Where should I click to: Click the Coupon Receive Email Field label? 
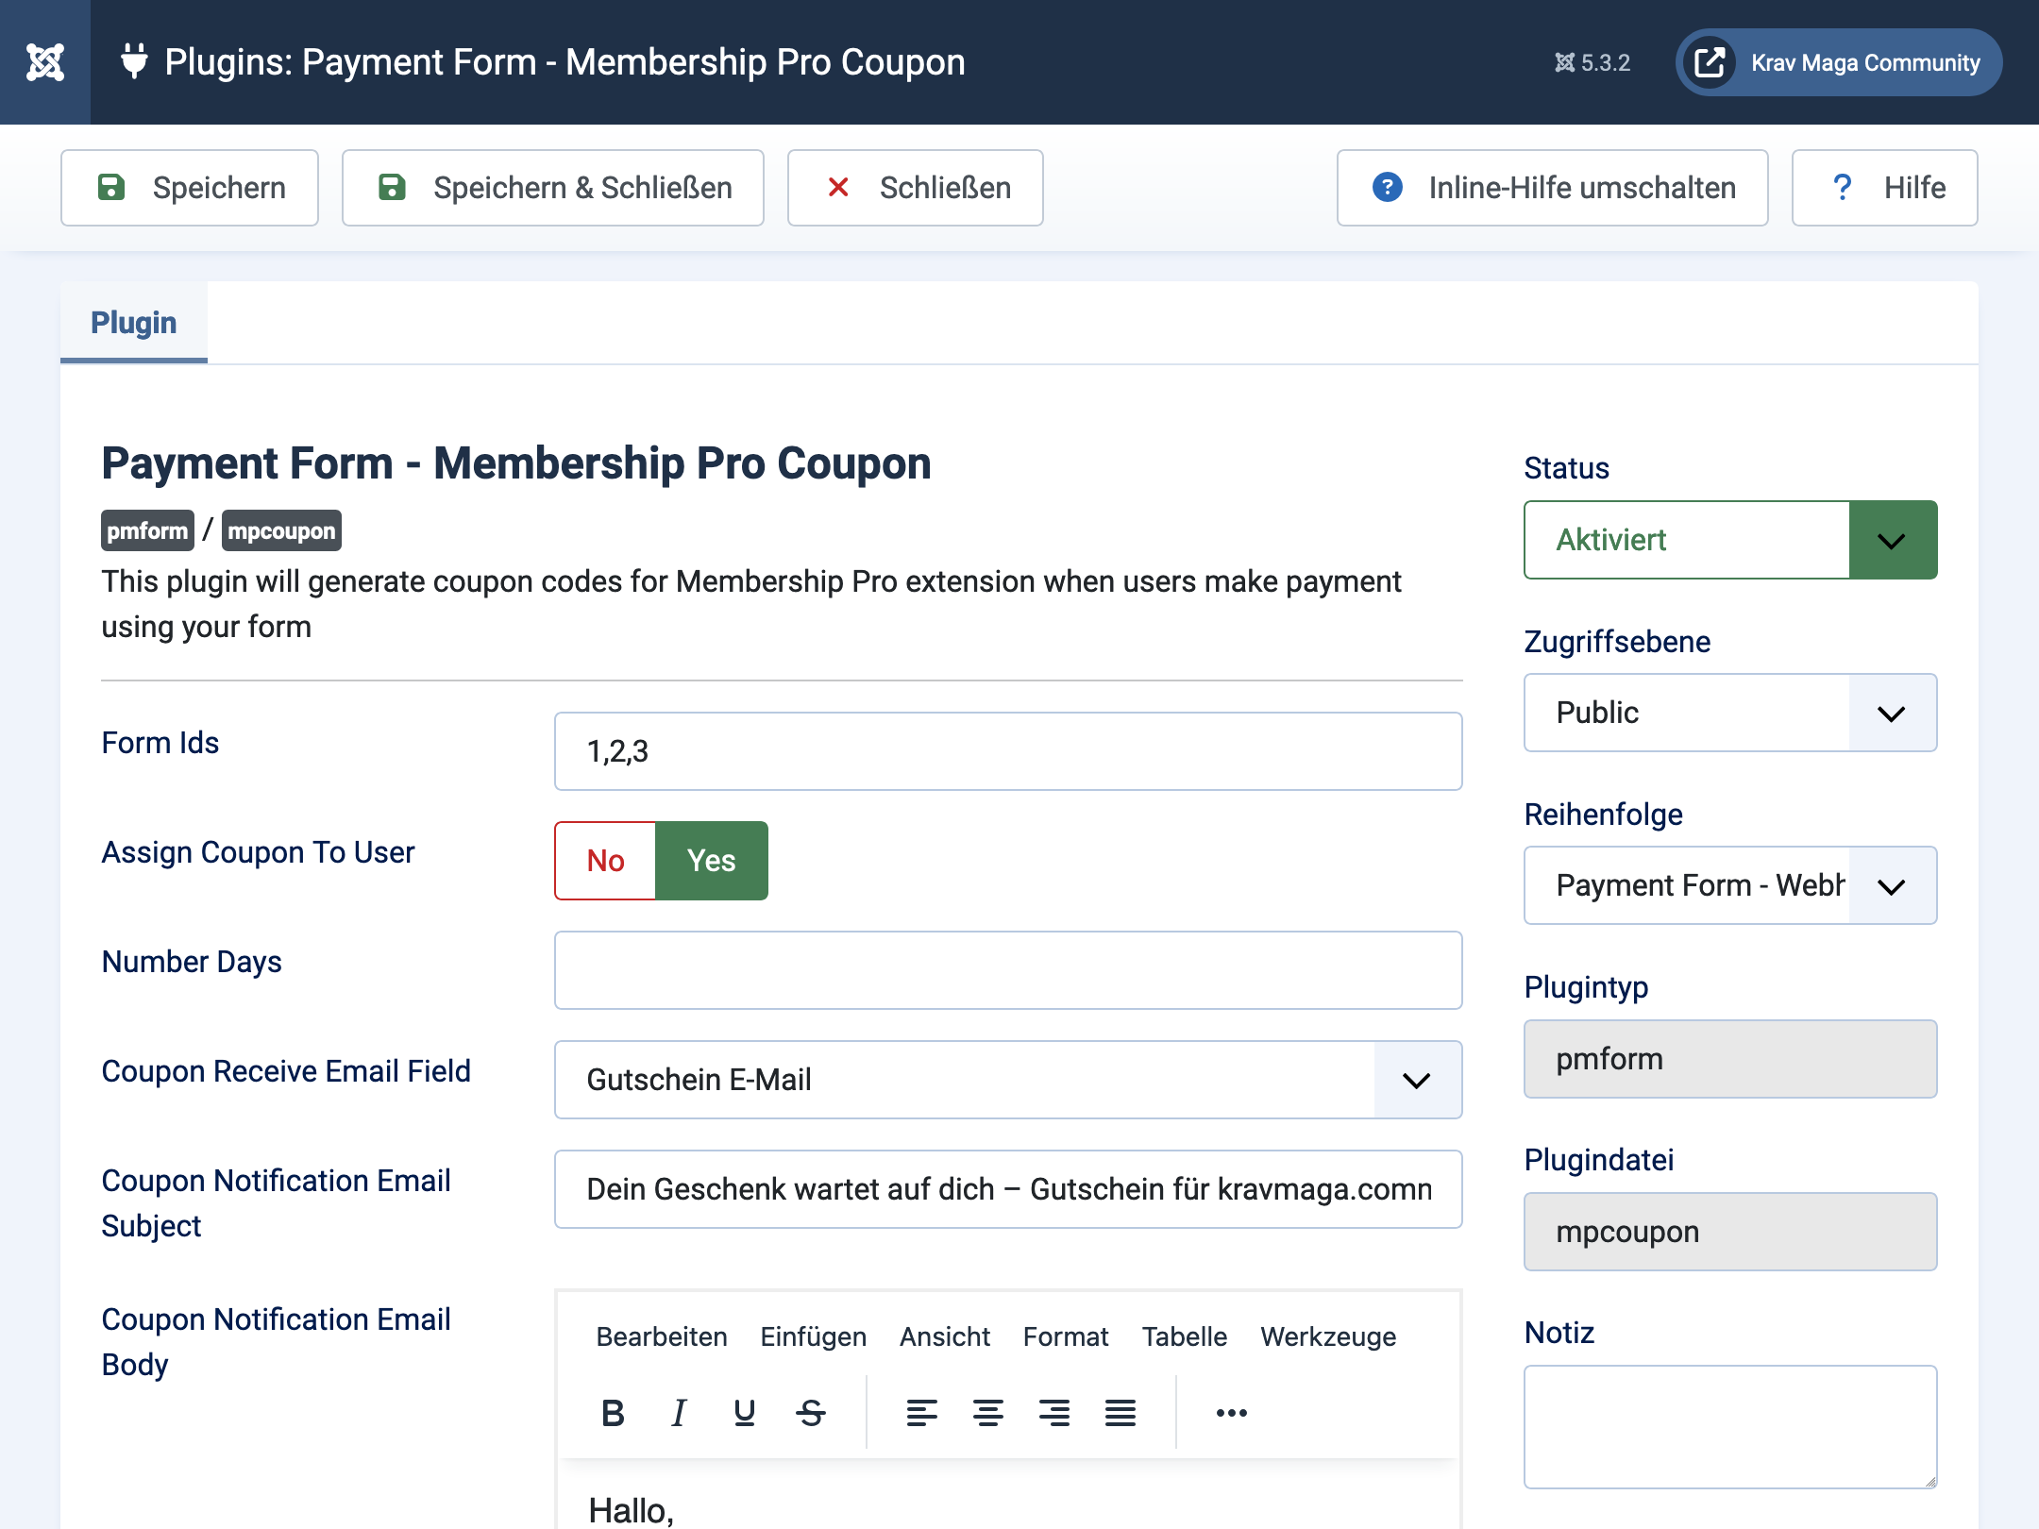coord(286,1071)
